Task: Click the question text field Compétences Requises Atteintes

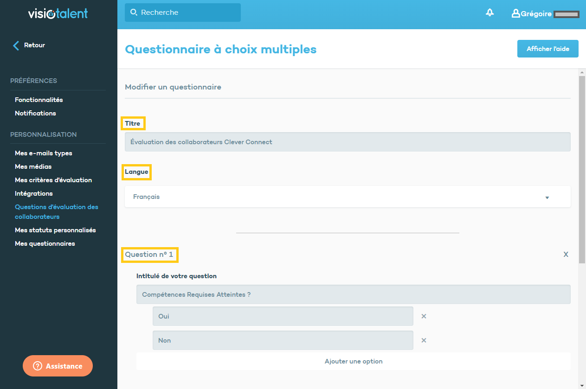Action: (353, 294)
